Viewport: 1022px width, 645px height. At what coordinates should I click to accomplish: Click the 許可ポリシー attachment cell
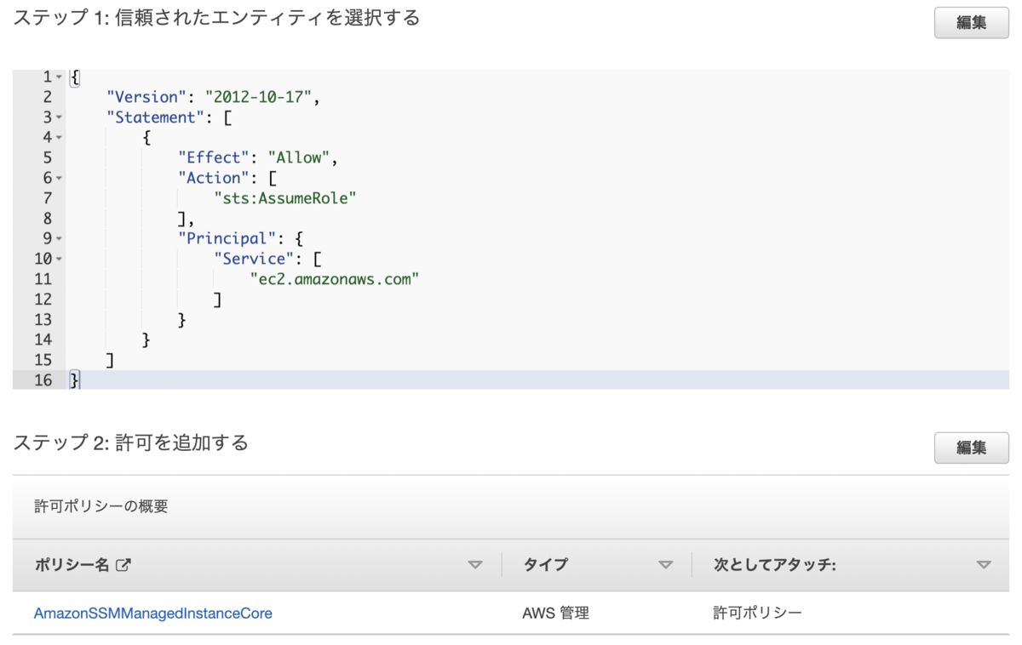pos(757,613)
